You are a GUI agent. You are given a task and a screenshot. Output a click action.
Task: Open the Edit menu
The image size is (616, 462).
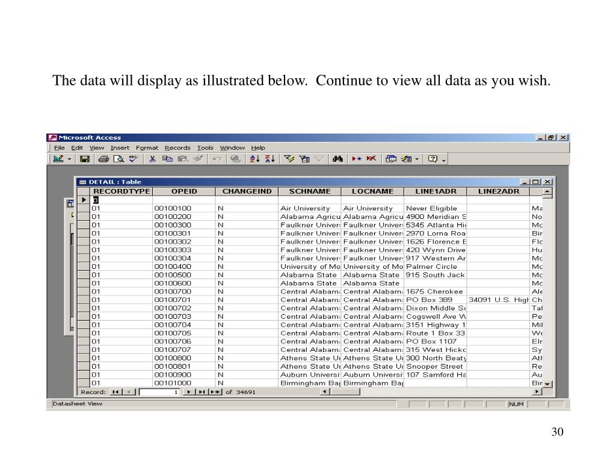click(x=77, y=148)
